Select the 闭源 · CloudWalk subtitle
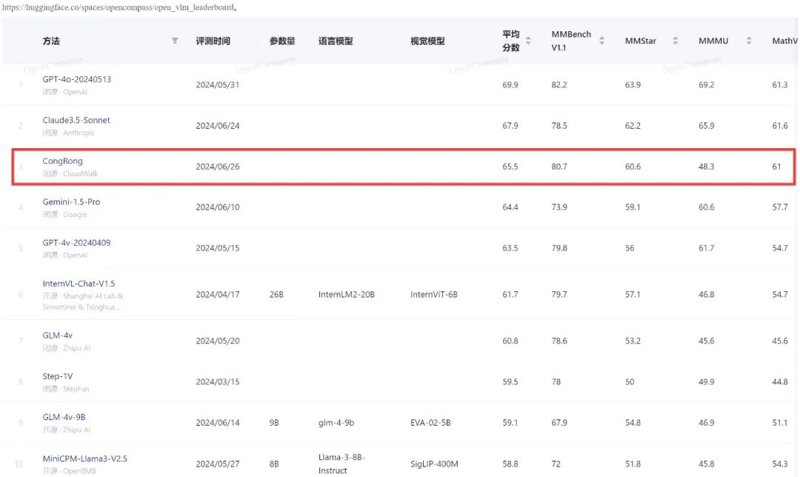This screenshot has width=800, height=477. click(70, 173)
